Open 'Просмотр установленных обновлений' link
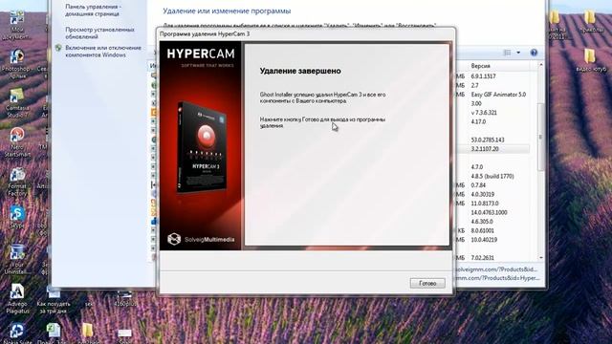Viewport: 612px width, 344px height. 99,32
